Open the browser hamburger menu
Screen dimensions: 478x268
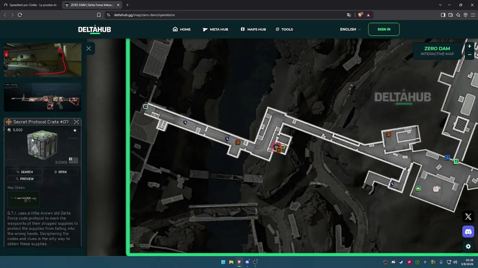coord(473,15)
